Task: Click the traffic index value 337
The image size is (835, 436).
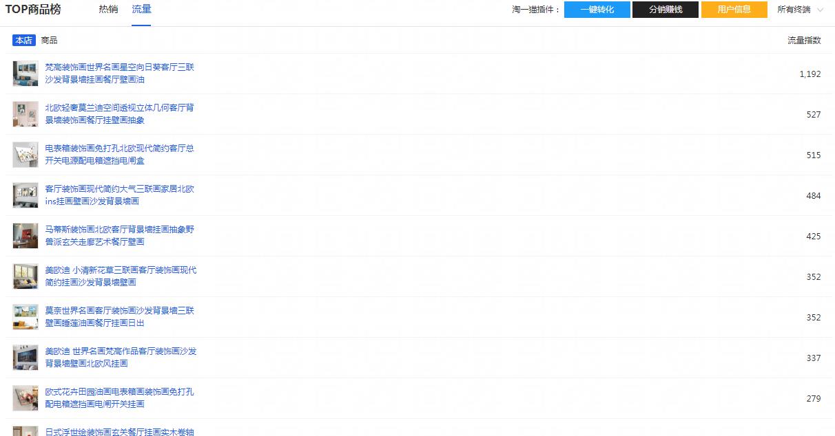Action: (x=814, y=358)
